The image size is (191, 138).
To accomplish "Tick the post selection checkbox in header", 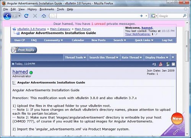I will coord(173,64).
